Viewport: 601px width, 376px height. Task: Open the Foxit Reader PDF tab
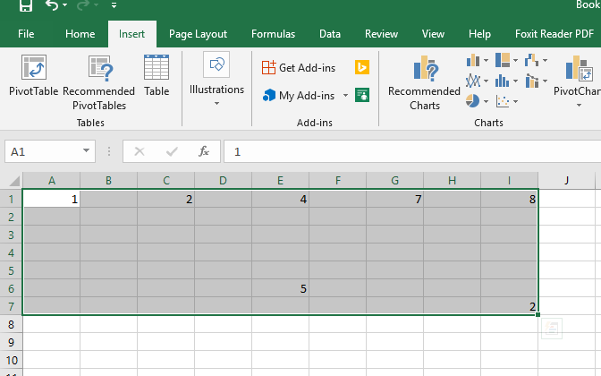(x=554, y=34)
